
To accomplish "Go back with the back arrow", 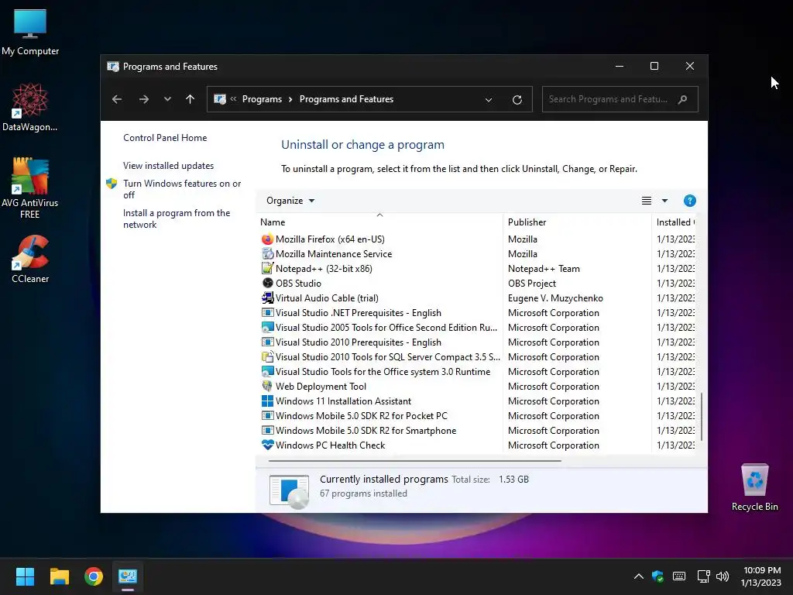I will pos(117,99).
